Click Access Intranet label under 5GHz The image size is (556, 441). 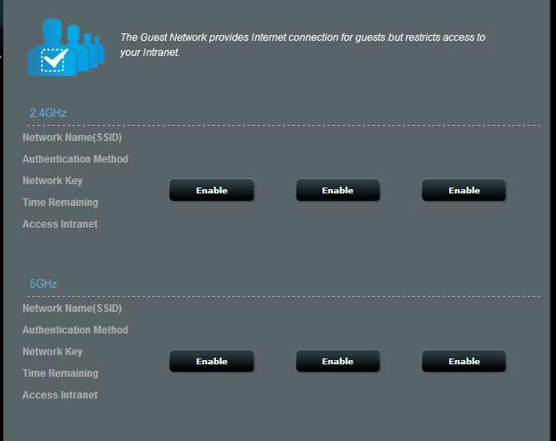(60, 395)
